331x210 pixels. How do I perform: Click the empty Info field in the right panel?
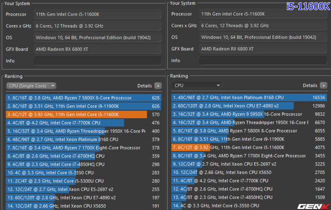(263, 61)
